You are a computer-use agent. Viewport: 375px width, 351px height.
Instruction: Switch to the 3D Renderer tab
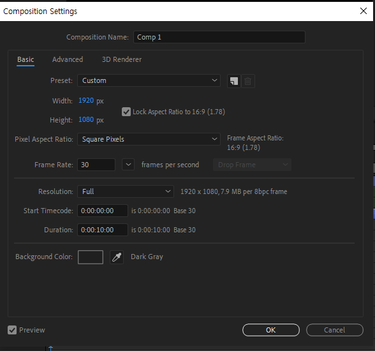[122, 59]
